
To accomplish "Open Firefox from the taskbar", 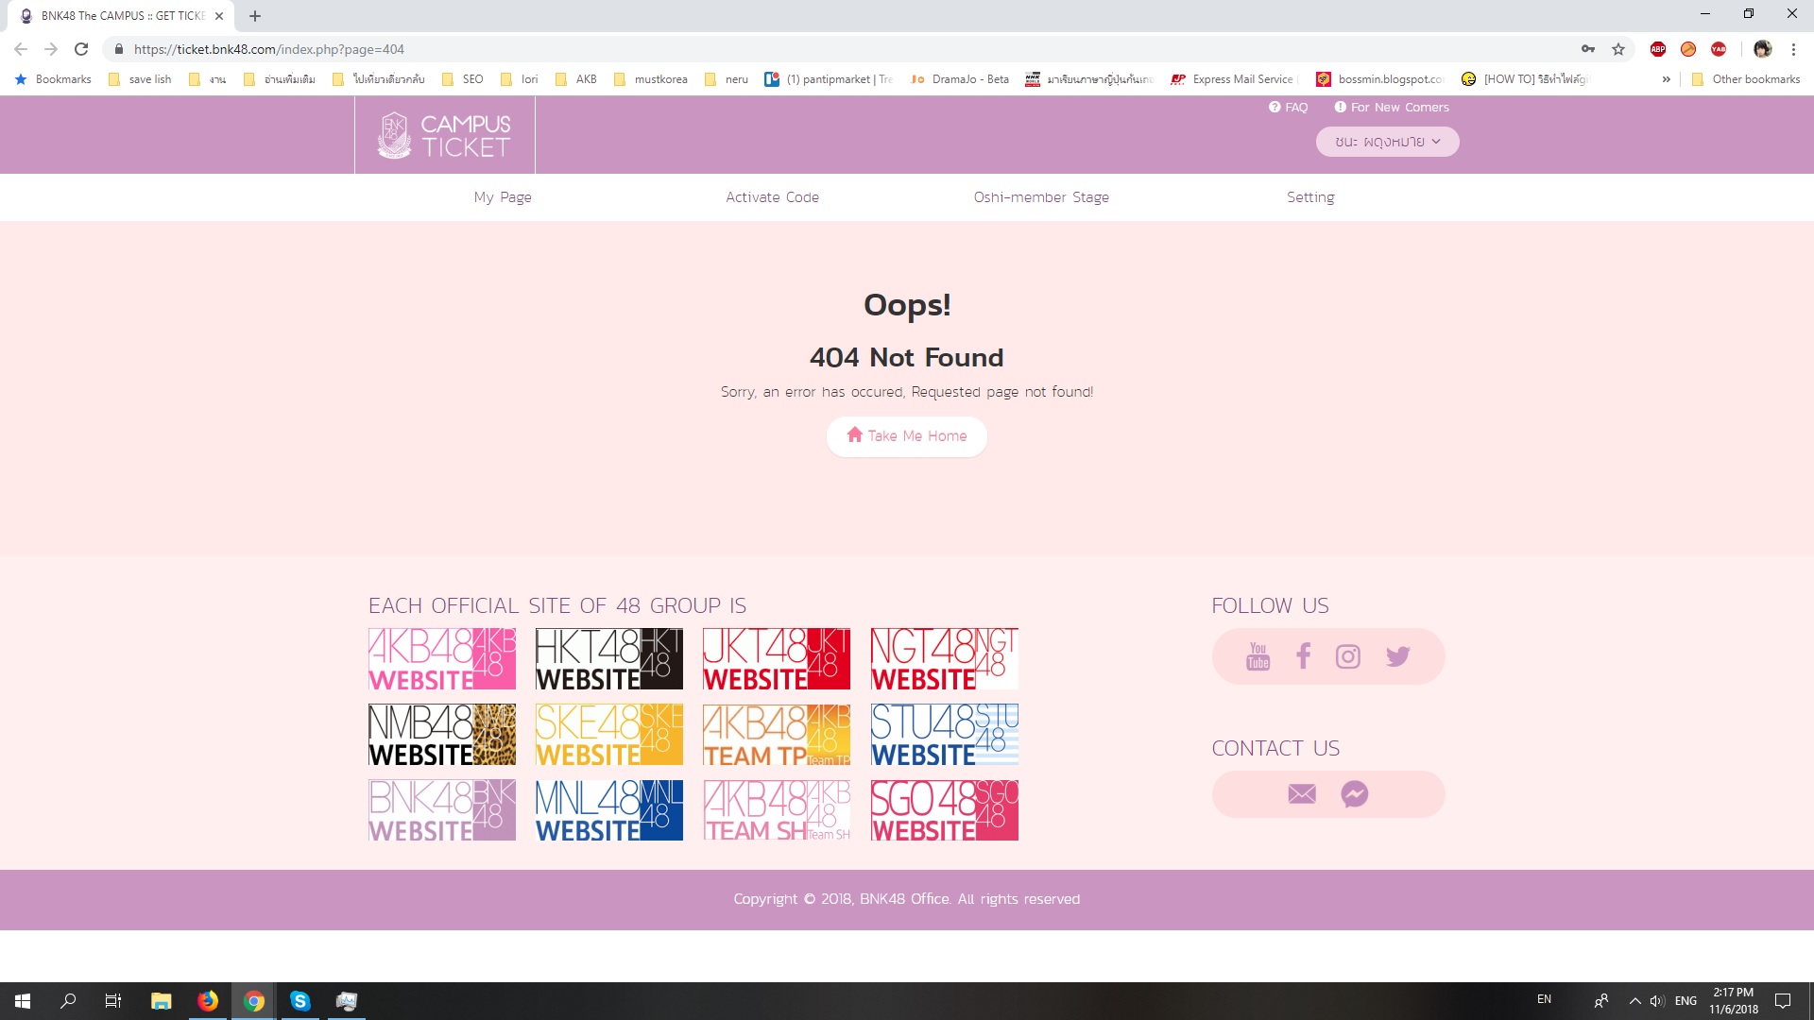I will [x=207, y=1001].
